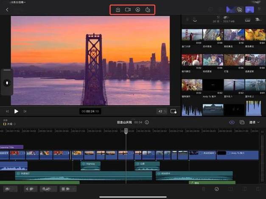Click the checkmark circle in bottom toolbar
The image size is (266, 199).
tap(217, 189)
